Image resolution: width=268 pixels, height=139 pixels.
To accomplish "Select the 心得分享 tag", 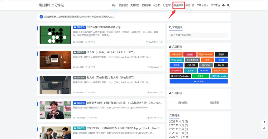I will (x=191, y=65).
